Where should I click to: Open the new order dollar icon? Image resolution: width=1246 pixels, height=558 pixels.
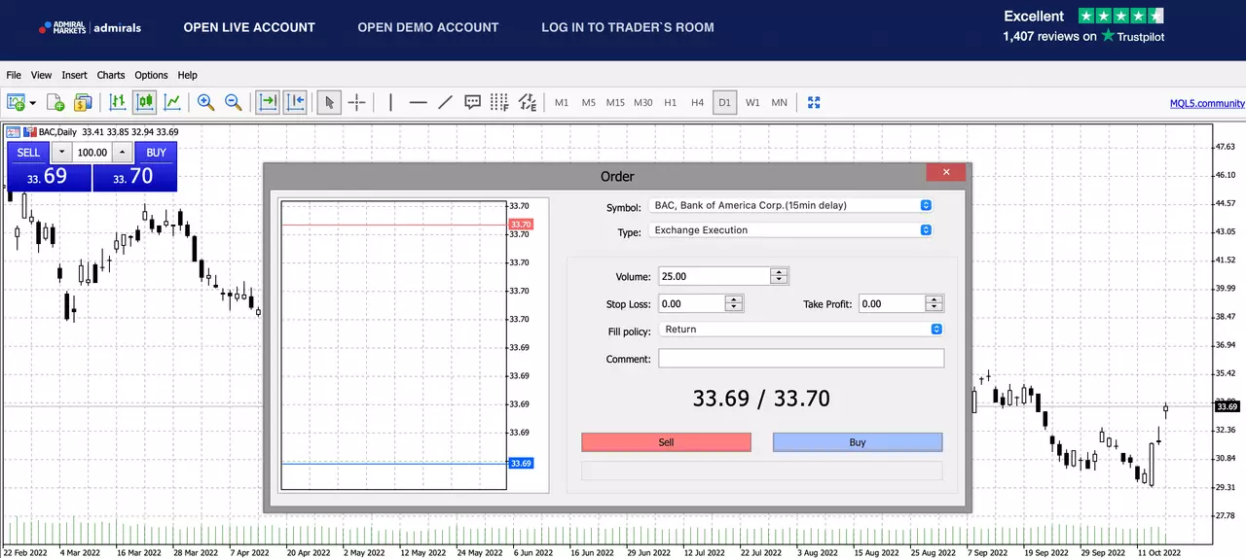click(83, 102)
